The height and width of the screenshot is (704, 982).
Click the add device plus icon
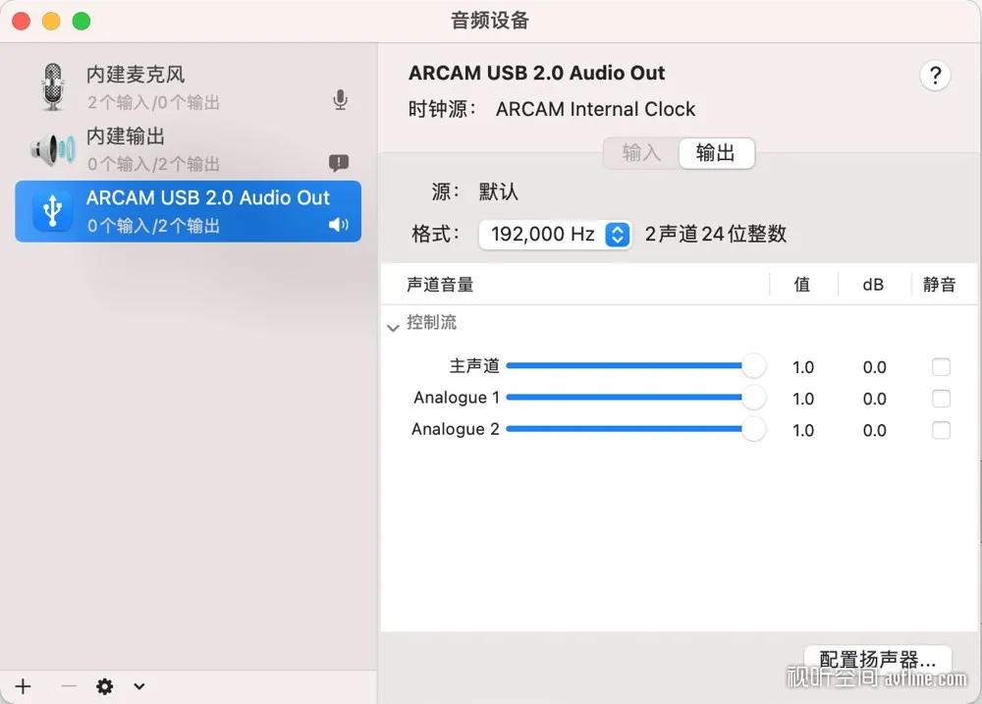click(22, 686)
